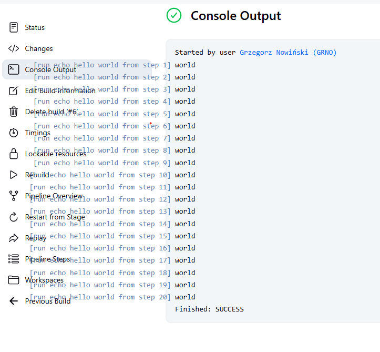This screenshot has height=352, width=380.
Task: Click the Previous Build left arrow icon
Action: [14, 301]
